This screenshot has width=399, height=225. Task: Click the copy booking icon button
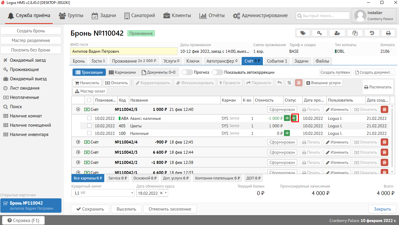[x=354, y=33]
